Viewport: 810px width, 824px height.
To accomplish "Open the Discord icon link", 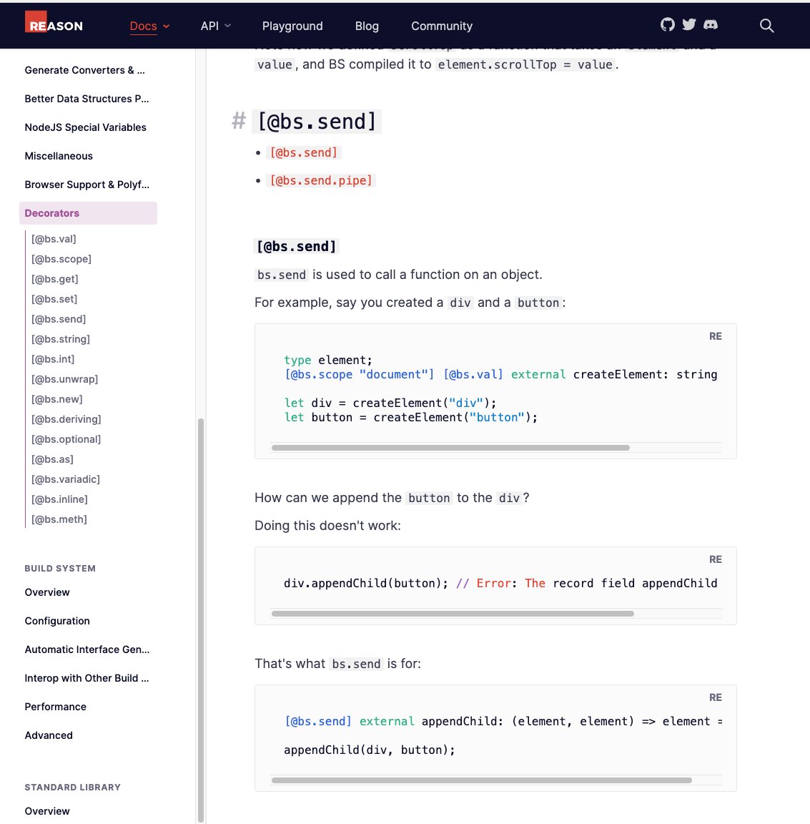I will (x=710, y=25).
